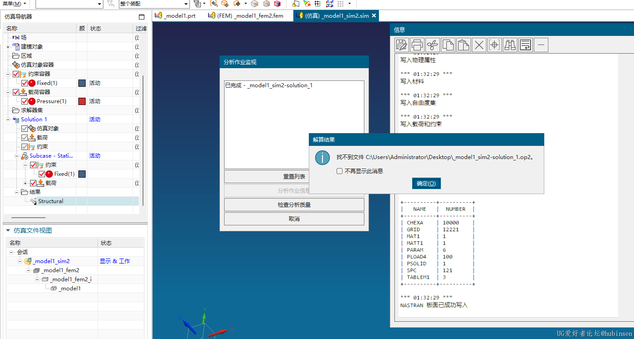Click the grey grid icon in top toolbar
Screen dimensions: 634x339
tap(340, 4)
